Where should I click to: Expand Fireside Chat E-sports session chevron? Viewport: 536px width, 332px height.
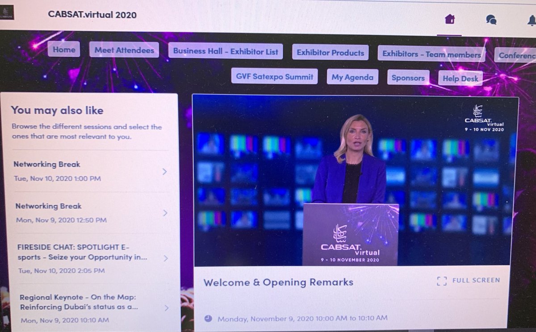165,258
